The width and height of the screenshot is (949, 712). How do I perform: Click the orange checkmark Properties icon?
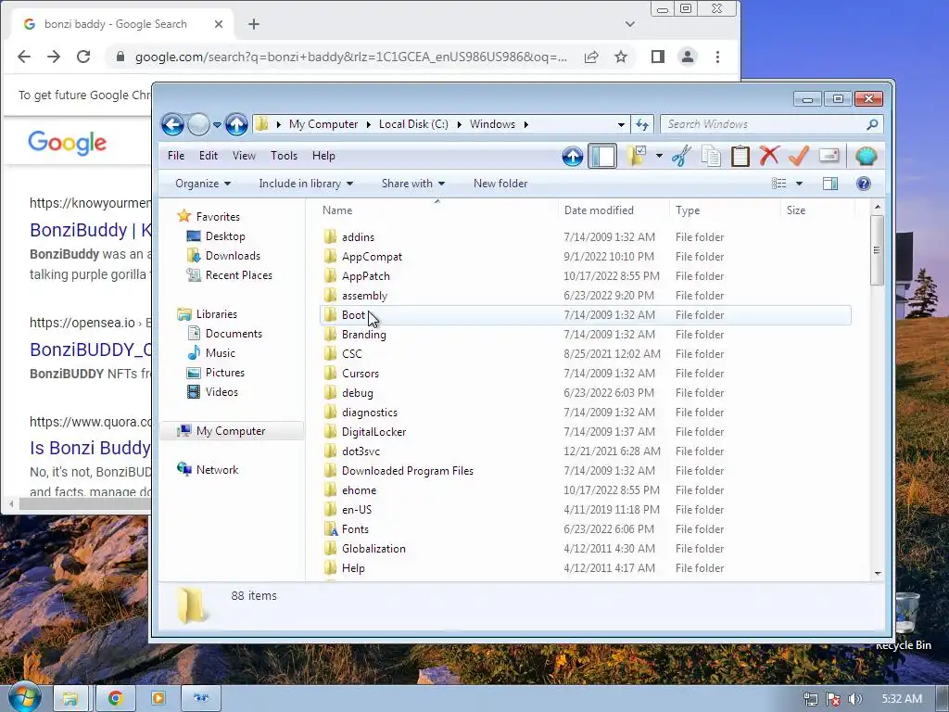point(799,156)
